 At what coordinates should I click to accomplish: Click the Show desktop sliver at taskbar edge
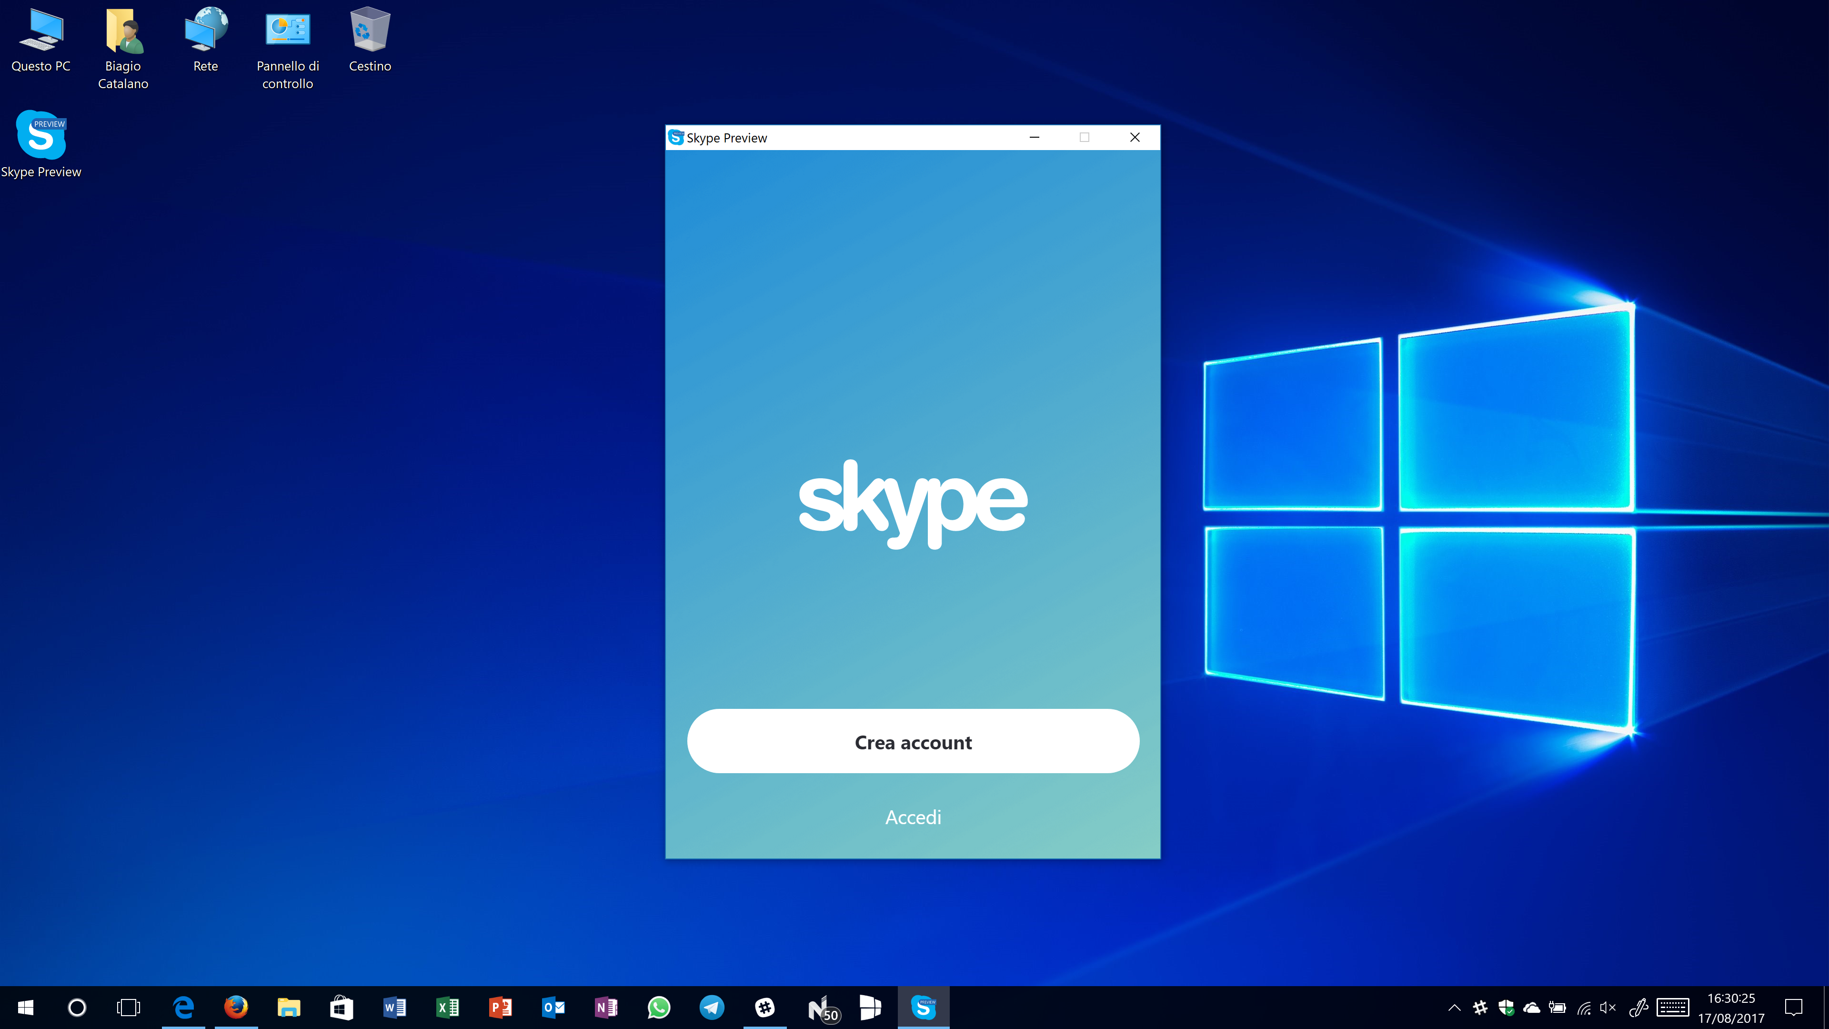point(1826,1007)
